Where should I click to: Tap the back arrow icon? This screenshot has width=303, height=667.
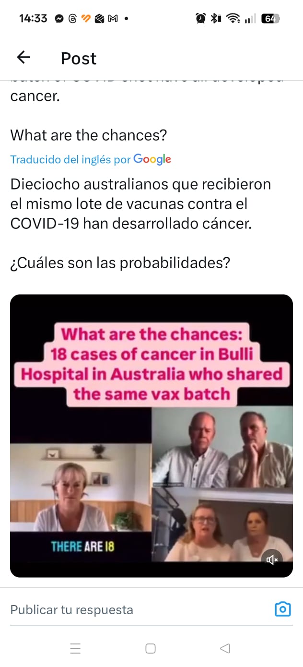pos(23,58)
